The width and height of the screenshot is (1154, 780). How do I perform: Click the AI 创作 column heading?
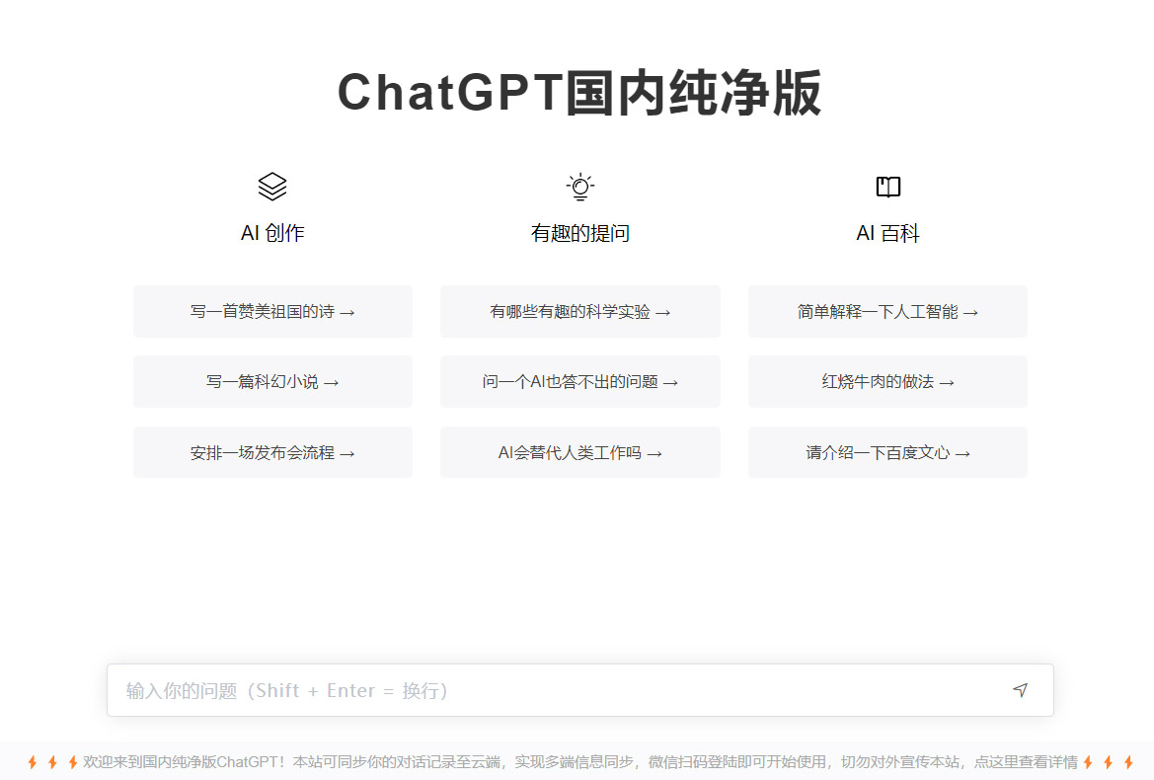(x=272, y=233)
